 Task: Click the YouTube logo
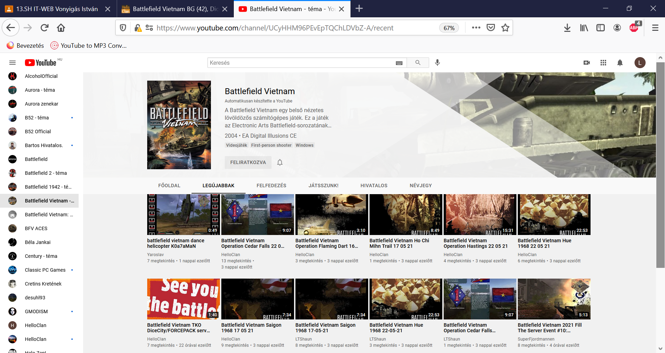point(41,63)
